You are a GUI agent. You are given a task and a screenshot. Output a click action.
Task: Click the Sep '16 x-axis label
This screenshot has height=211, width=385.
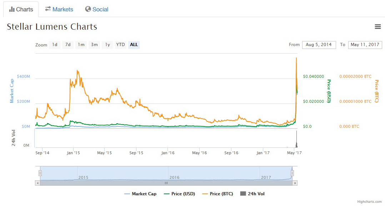(x=231, y=153)
